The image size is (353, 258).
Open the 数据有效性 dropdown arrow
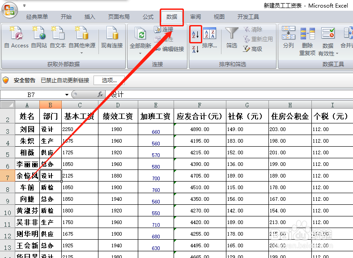pyautogui.click(x=337, y=54)
